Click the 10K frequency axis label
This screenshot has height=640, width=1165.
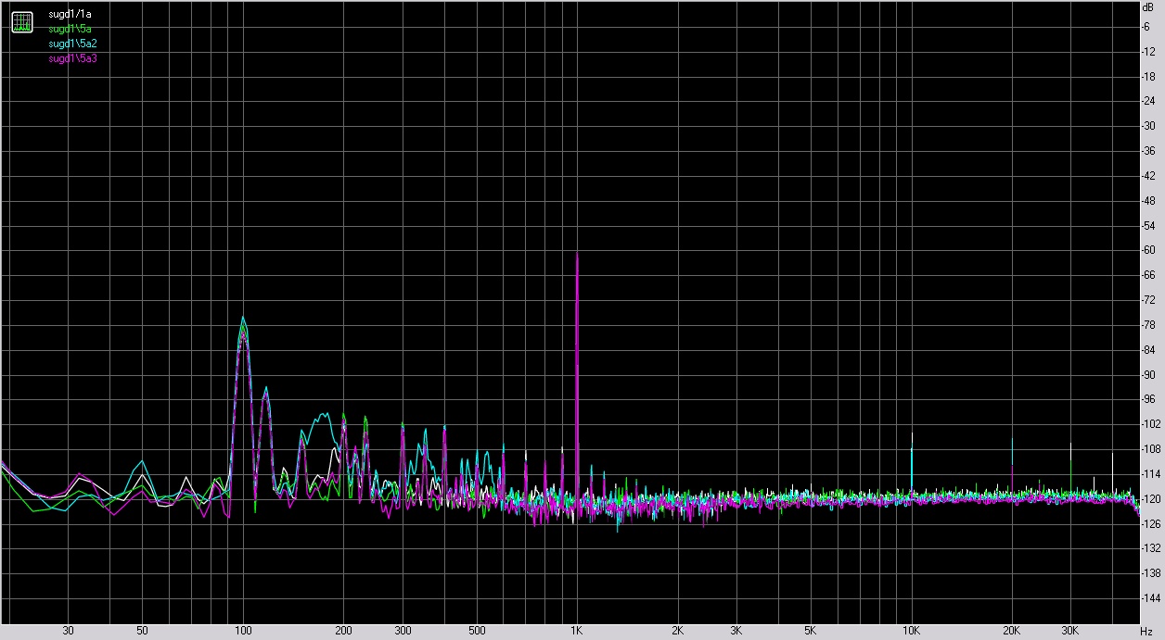[912, 631]
